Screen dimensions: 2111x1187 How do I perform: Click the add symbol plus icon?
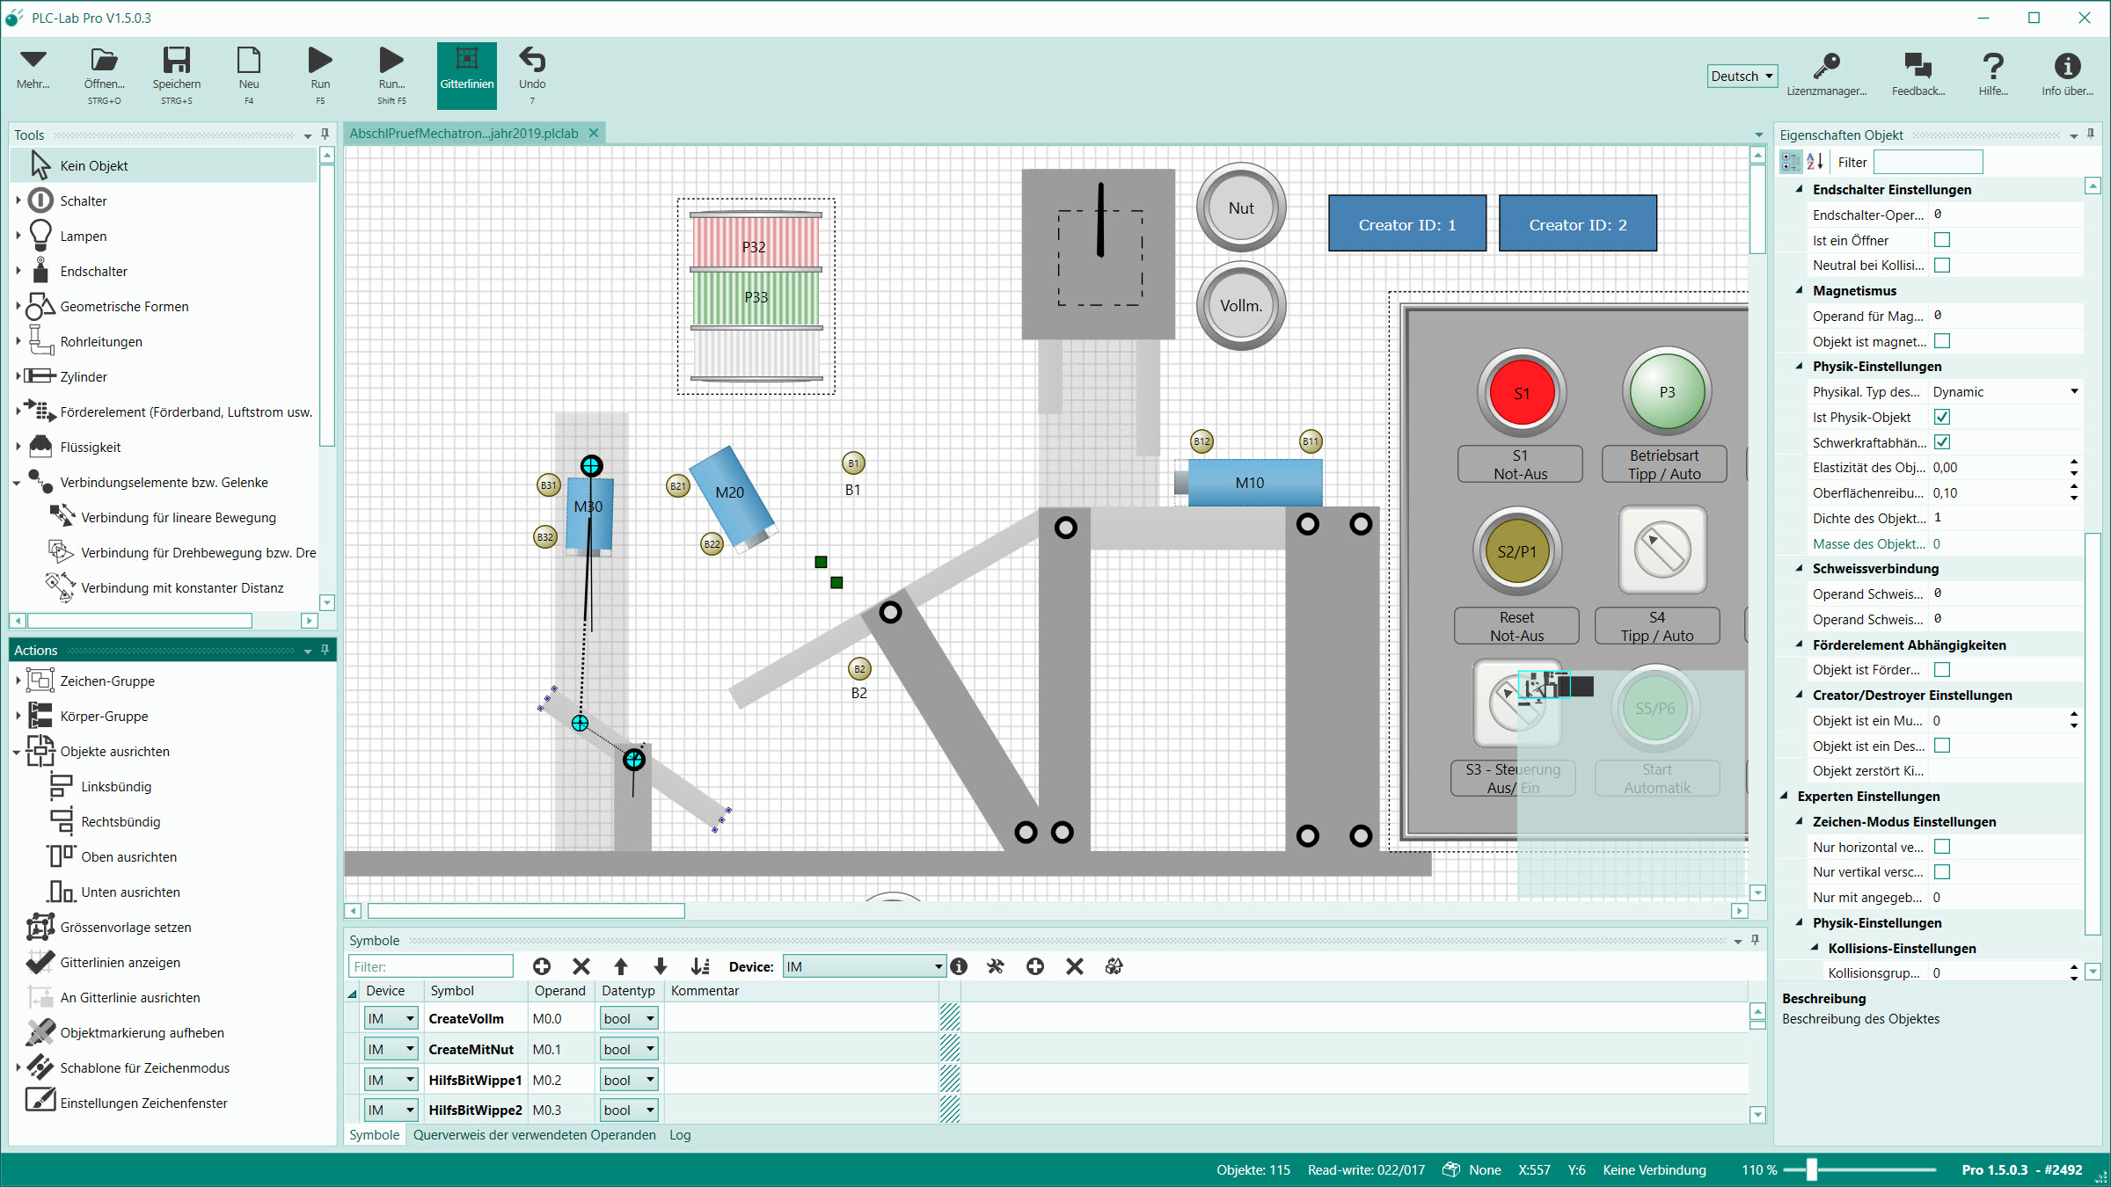542,966
